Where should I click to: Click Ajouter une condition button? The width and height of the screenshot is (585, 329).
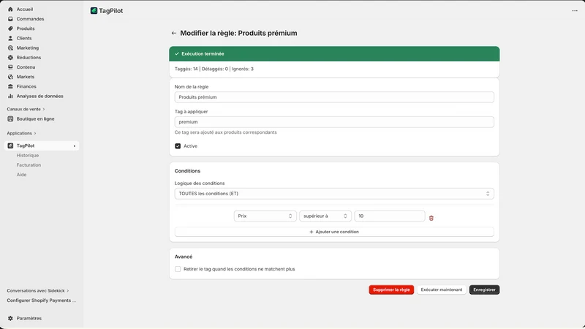coord(334,232)
